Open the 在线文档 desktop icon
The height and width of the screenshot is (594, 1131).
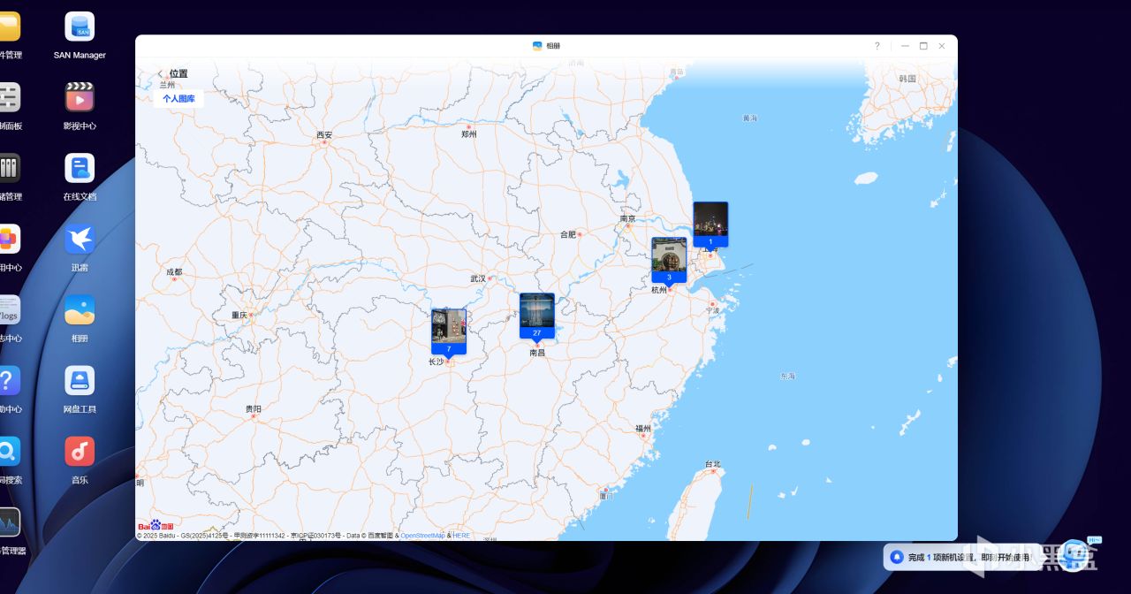click(x=80, y=168)
